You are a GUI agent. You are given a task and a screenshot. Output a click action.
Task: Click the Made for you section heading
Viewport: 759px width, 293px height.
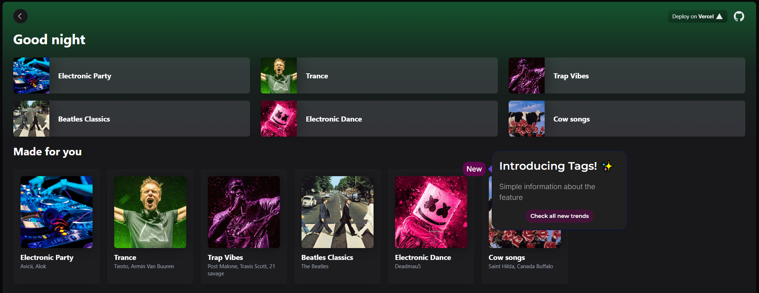pyautogui.click(x=48, y=152)
